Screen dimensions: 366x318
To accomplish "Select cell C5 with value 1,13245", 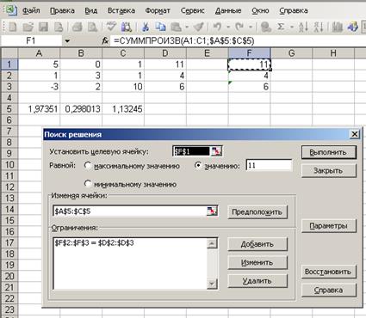I will click(x=123, y=109).
